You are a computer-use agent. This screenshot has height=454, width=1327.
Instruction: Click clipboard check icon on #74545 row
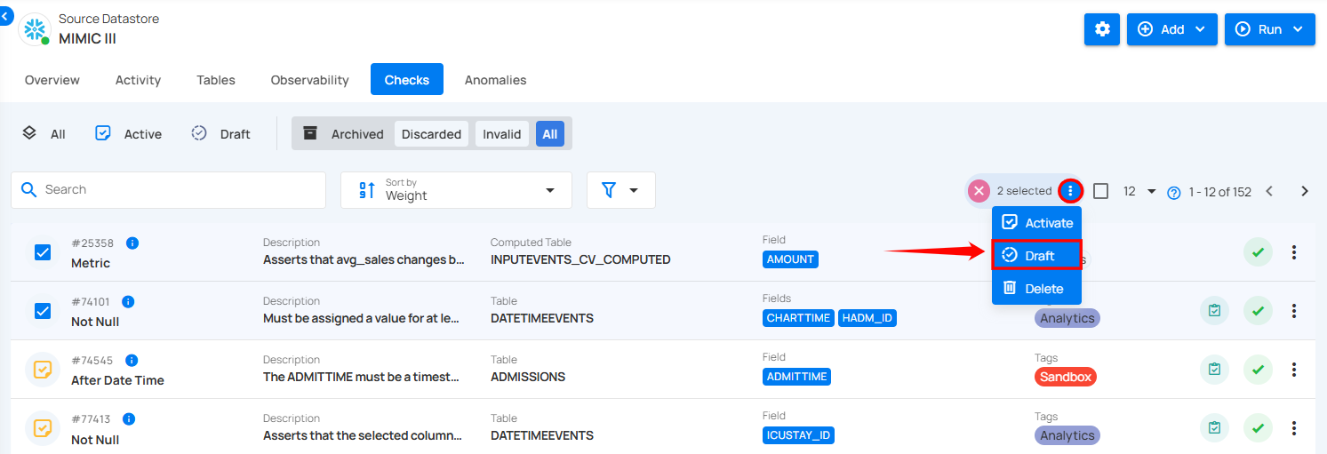(1214, 370)
